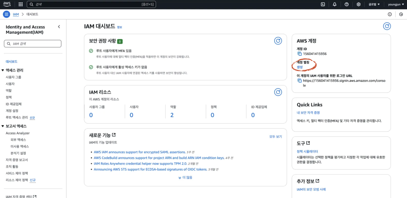Screen dimensions: 407x198
Task: Open 계정 설정 in the sidebar
Action: click(12, 111)
